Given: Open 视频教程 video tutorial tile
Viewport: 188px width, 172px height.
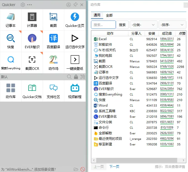Looking at the screenshot, I should [75, 91].
